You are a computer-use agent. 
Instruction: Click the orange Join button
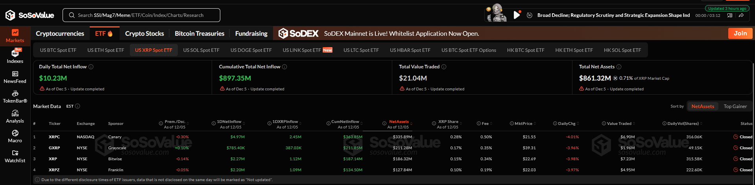740,33
